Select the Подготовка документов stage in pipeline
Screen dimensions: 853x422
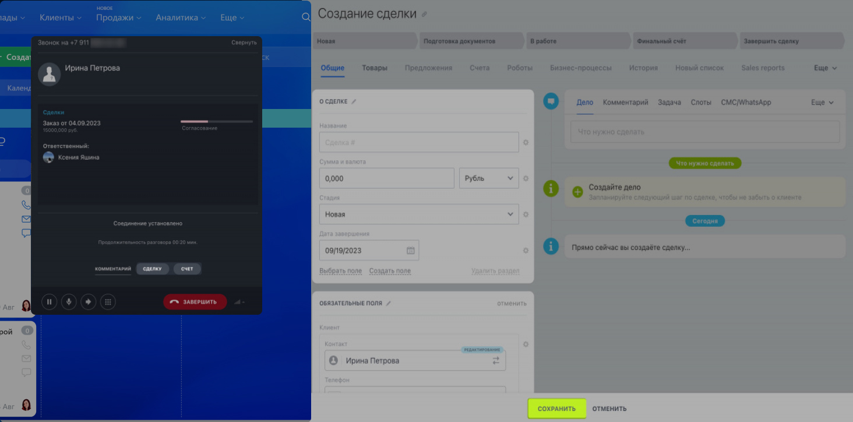[x=470, y=41]
